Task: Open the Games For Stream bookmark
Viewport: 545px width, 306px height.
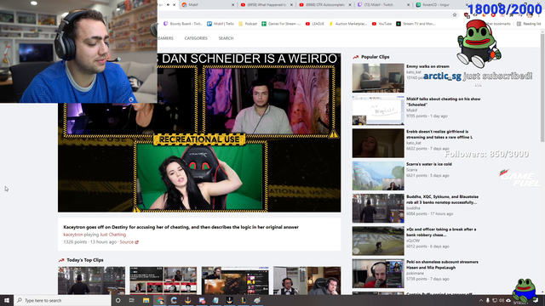Action: (282, 24)
